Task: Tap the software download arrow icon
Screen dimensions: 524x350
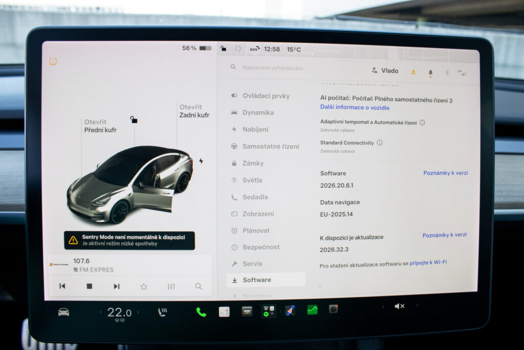Action: pos(413,72)
